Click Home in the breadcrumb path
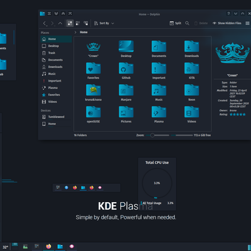The height and width of the screenshot is (251, 251). [83, 32]
